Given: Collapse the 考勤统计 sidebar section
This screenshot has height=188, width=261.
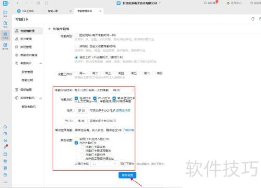Looking at the screenshot, I should [41, 63].
